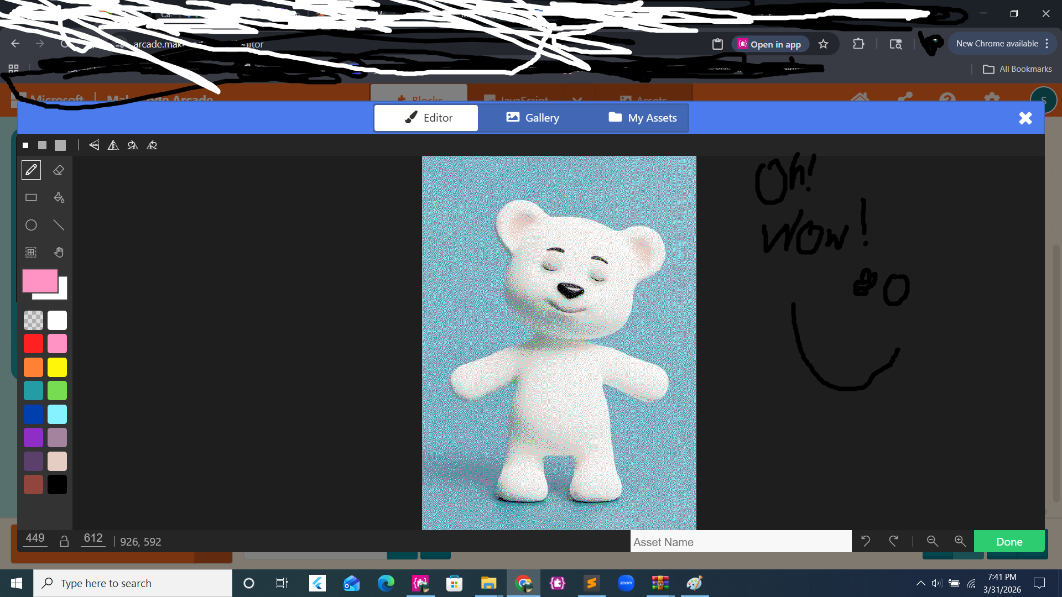Rotate image clockwise

[133, 145]
